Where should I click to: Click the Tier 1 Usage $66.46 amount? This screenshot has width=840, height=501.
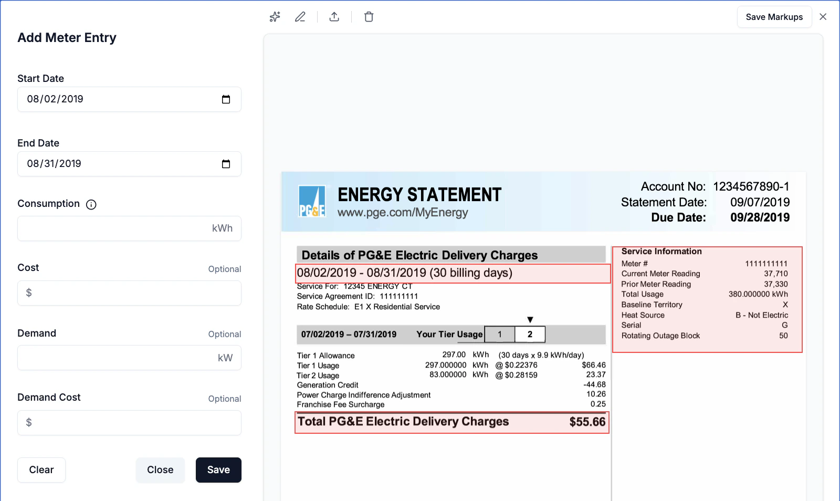click(594, 365)
